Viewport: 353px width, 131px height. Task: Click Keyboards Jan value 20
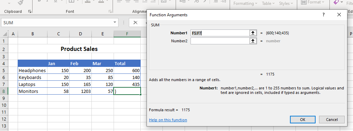pyautogui.click(x=59, y=77)
